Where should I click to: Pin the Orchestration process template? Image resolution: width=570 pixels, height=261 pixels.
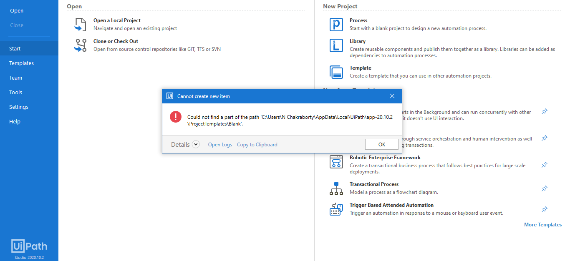tap(545, 138)
